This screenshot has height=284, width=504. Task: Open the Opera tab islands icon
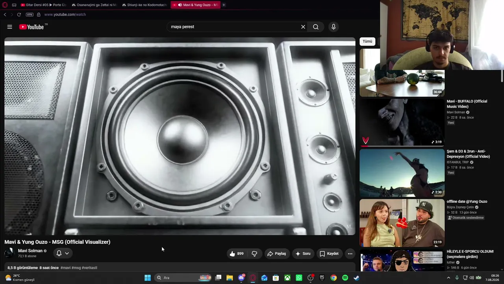click(x=14, y=5)
